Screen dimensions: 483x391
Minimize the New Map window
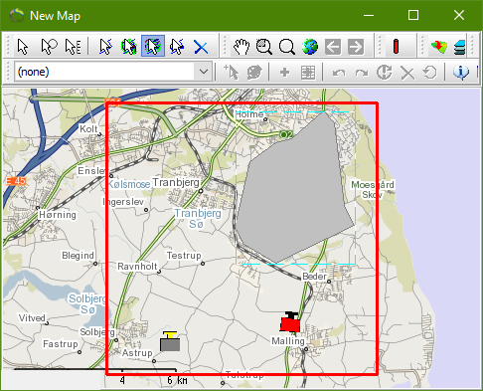click(x=369, y=15)
